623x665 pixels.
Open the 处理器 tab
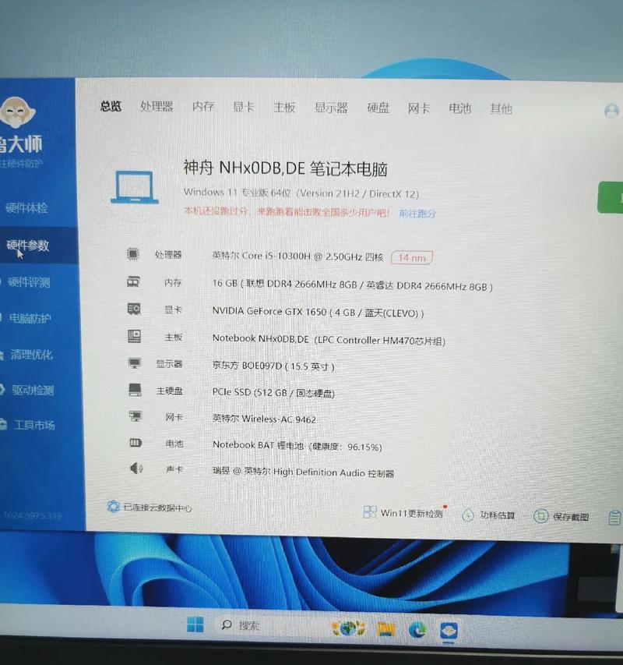(157, 106)
